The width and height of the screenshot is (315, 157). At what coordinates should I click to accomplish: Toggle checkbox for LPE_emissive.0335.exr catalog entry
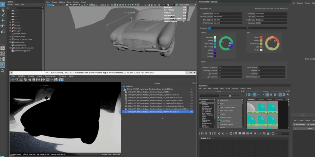125,95
